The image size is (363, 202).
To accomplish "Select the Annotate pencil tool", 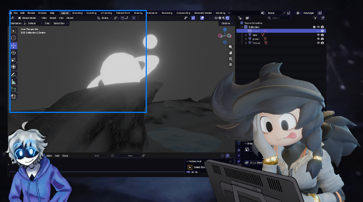I will tap(14, 75).
